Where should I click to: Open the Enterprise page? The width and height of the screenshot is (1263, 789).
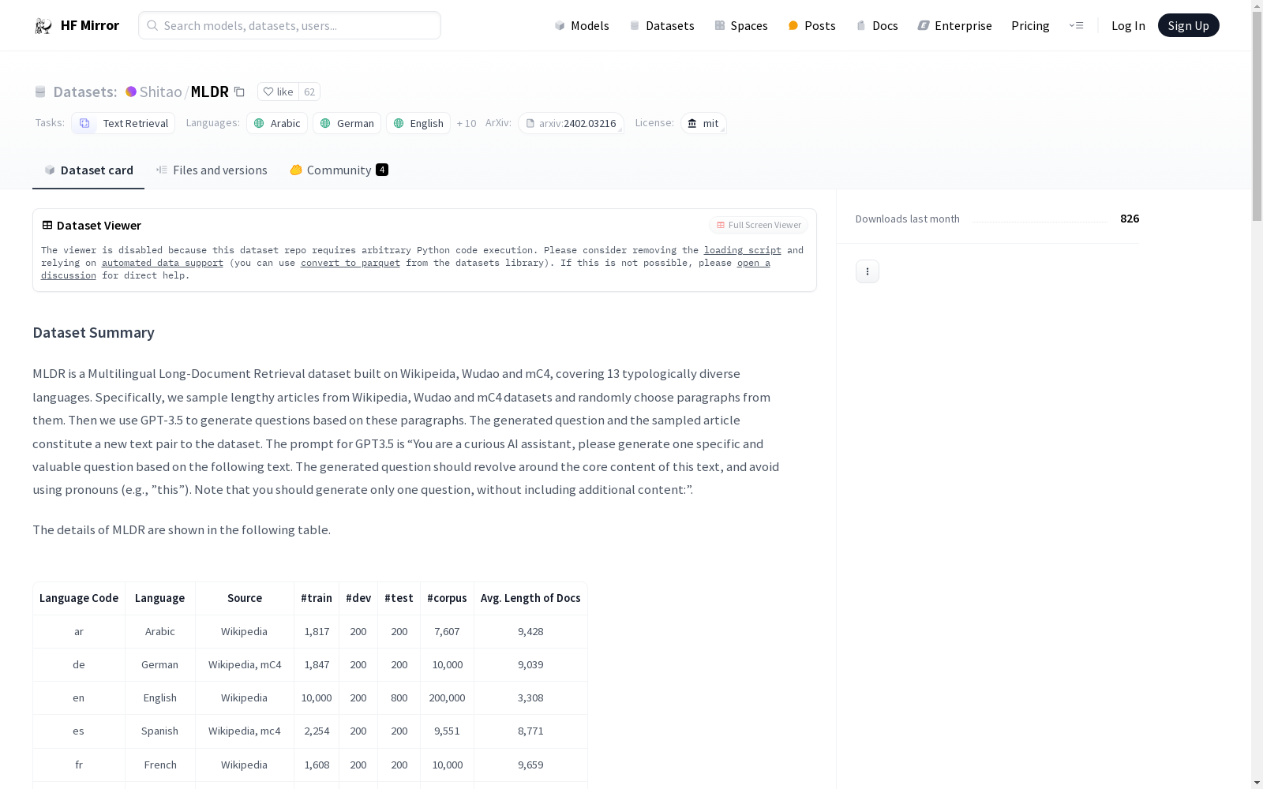[954, 25]
